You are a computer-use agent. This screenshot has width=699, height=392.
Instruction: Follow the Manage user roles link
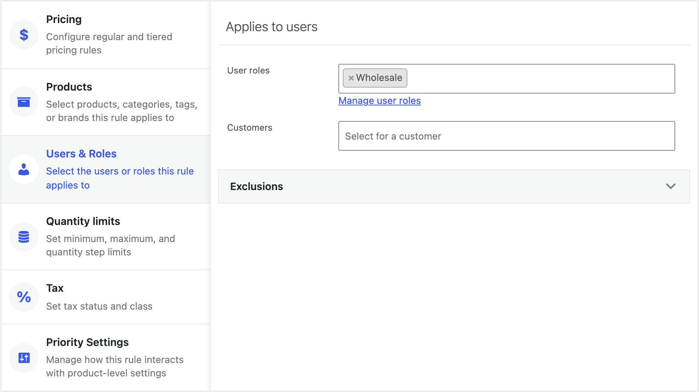pos(380,101)
